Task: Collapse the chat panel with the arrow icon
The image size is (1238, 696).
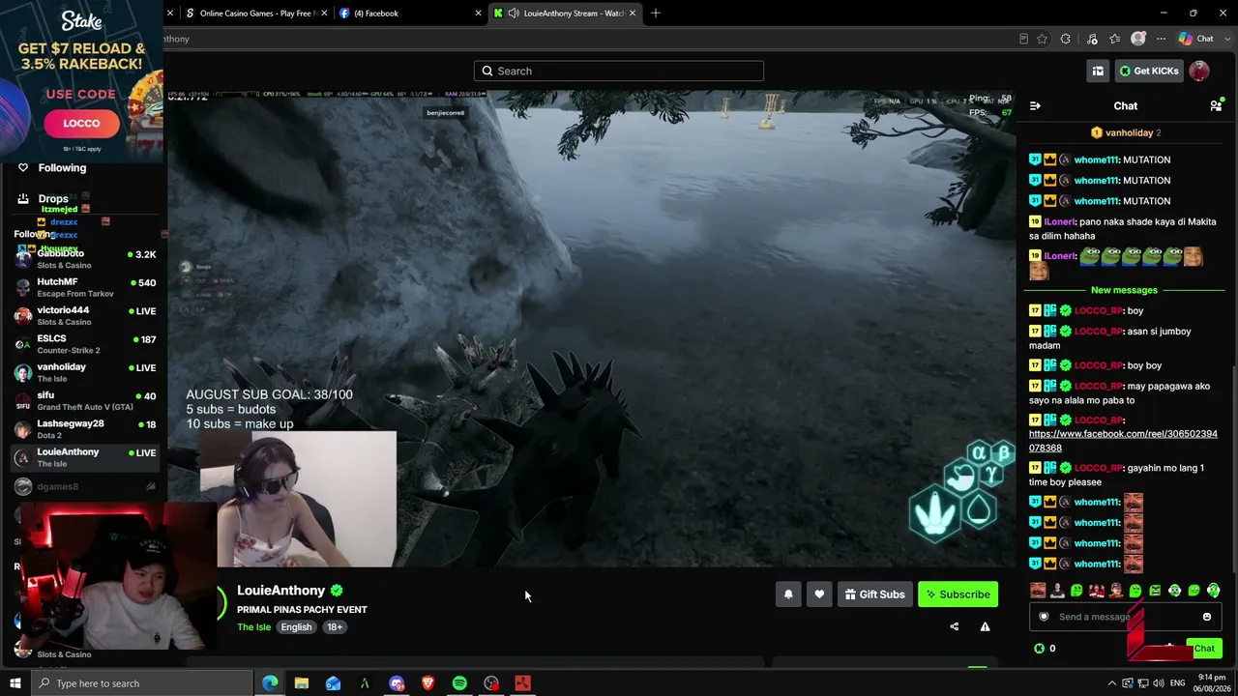Action: tap(1035, 105)
